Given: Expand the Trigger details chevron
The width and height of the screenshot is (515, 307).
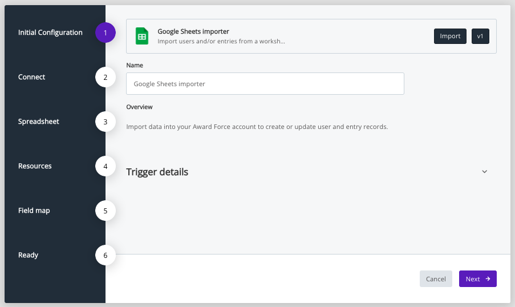Looking at the screenshot, I should coord(484,172).
